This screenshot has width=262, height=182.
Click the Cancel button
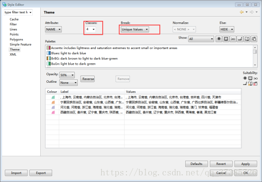(x=221, y=173)
